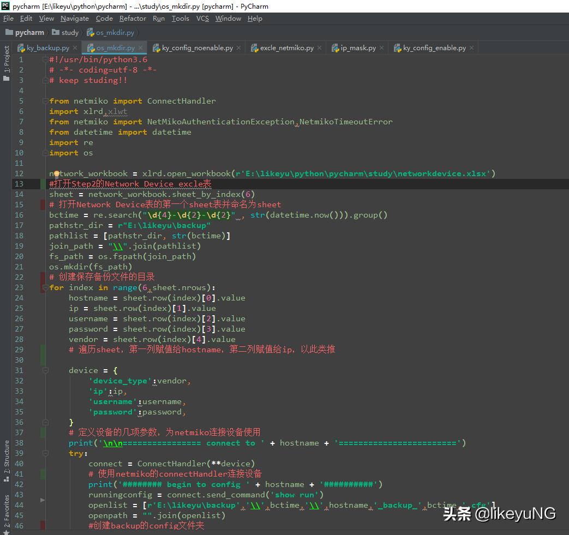This screenshot has height=535, width=569.
Task: Click the fold end marker at line 3
Action: point(45,80)
